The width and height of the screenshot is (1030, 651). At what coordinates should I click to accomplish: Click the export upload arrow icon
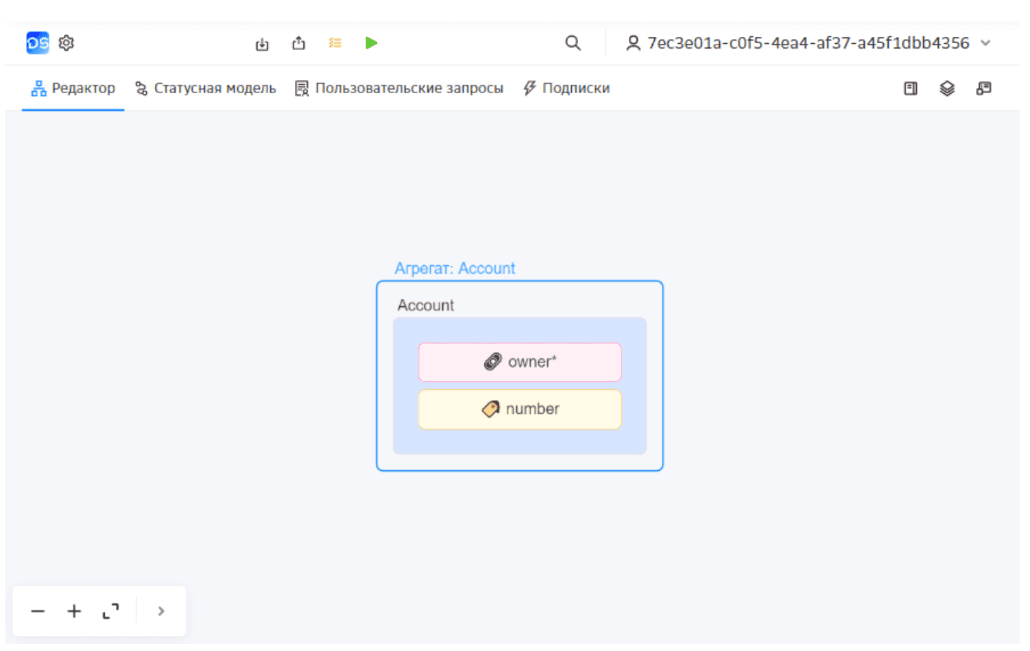pos(298,43)
